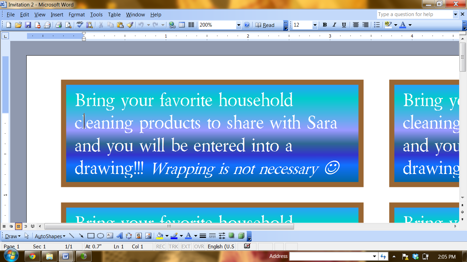This screenshot has width=467, height=262.
Task: Open Print Preview
Action: [x=68, y=25]
